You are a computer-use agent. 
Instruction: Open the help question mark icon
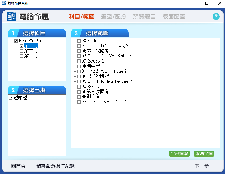[216, 17]
